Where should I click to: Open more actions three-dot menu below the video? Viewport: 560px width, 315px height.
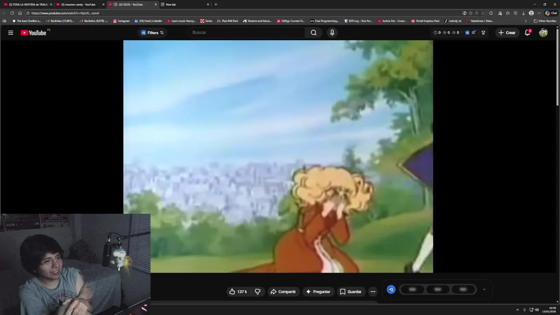point(373,291)
